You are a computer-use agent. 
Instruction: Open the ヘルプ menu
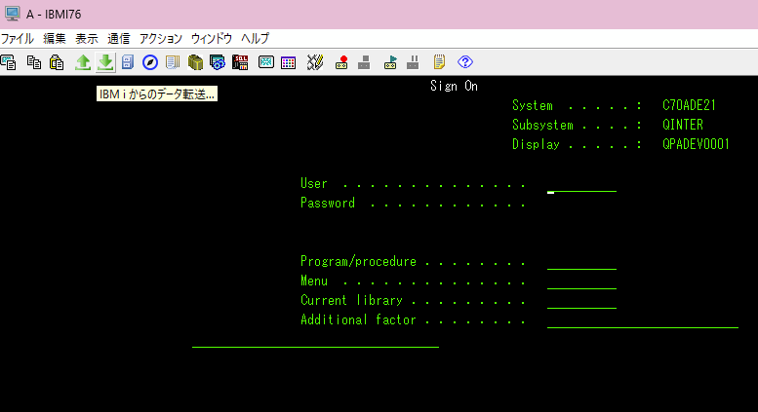tap(256, 39)
